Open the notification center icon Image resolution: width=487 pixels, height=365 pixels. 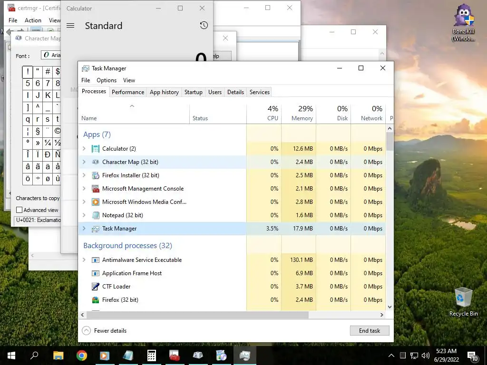pos(472,356)
